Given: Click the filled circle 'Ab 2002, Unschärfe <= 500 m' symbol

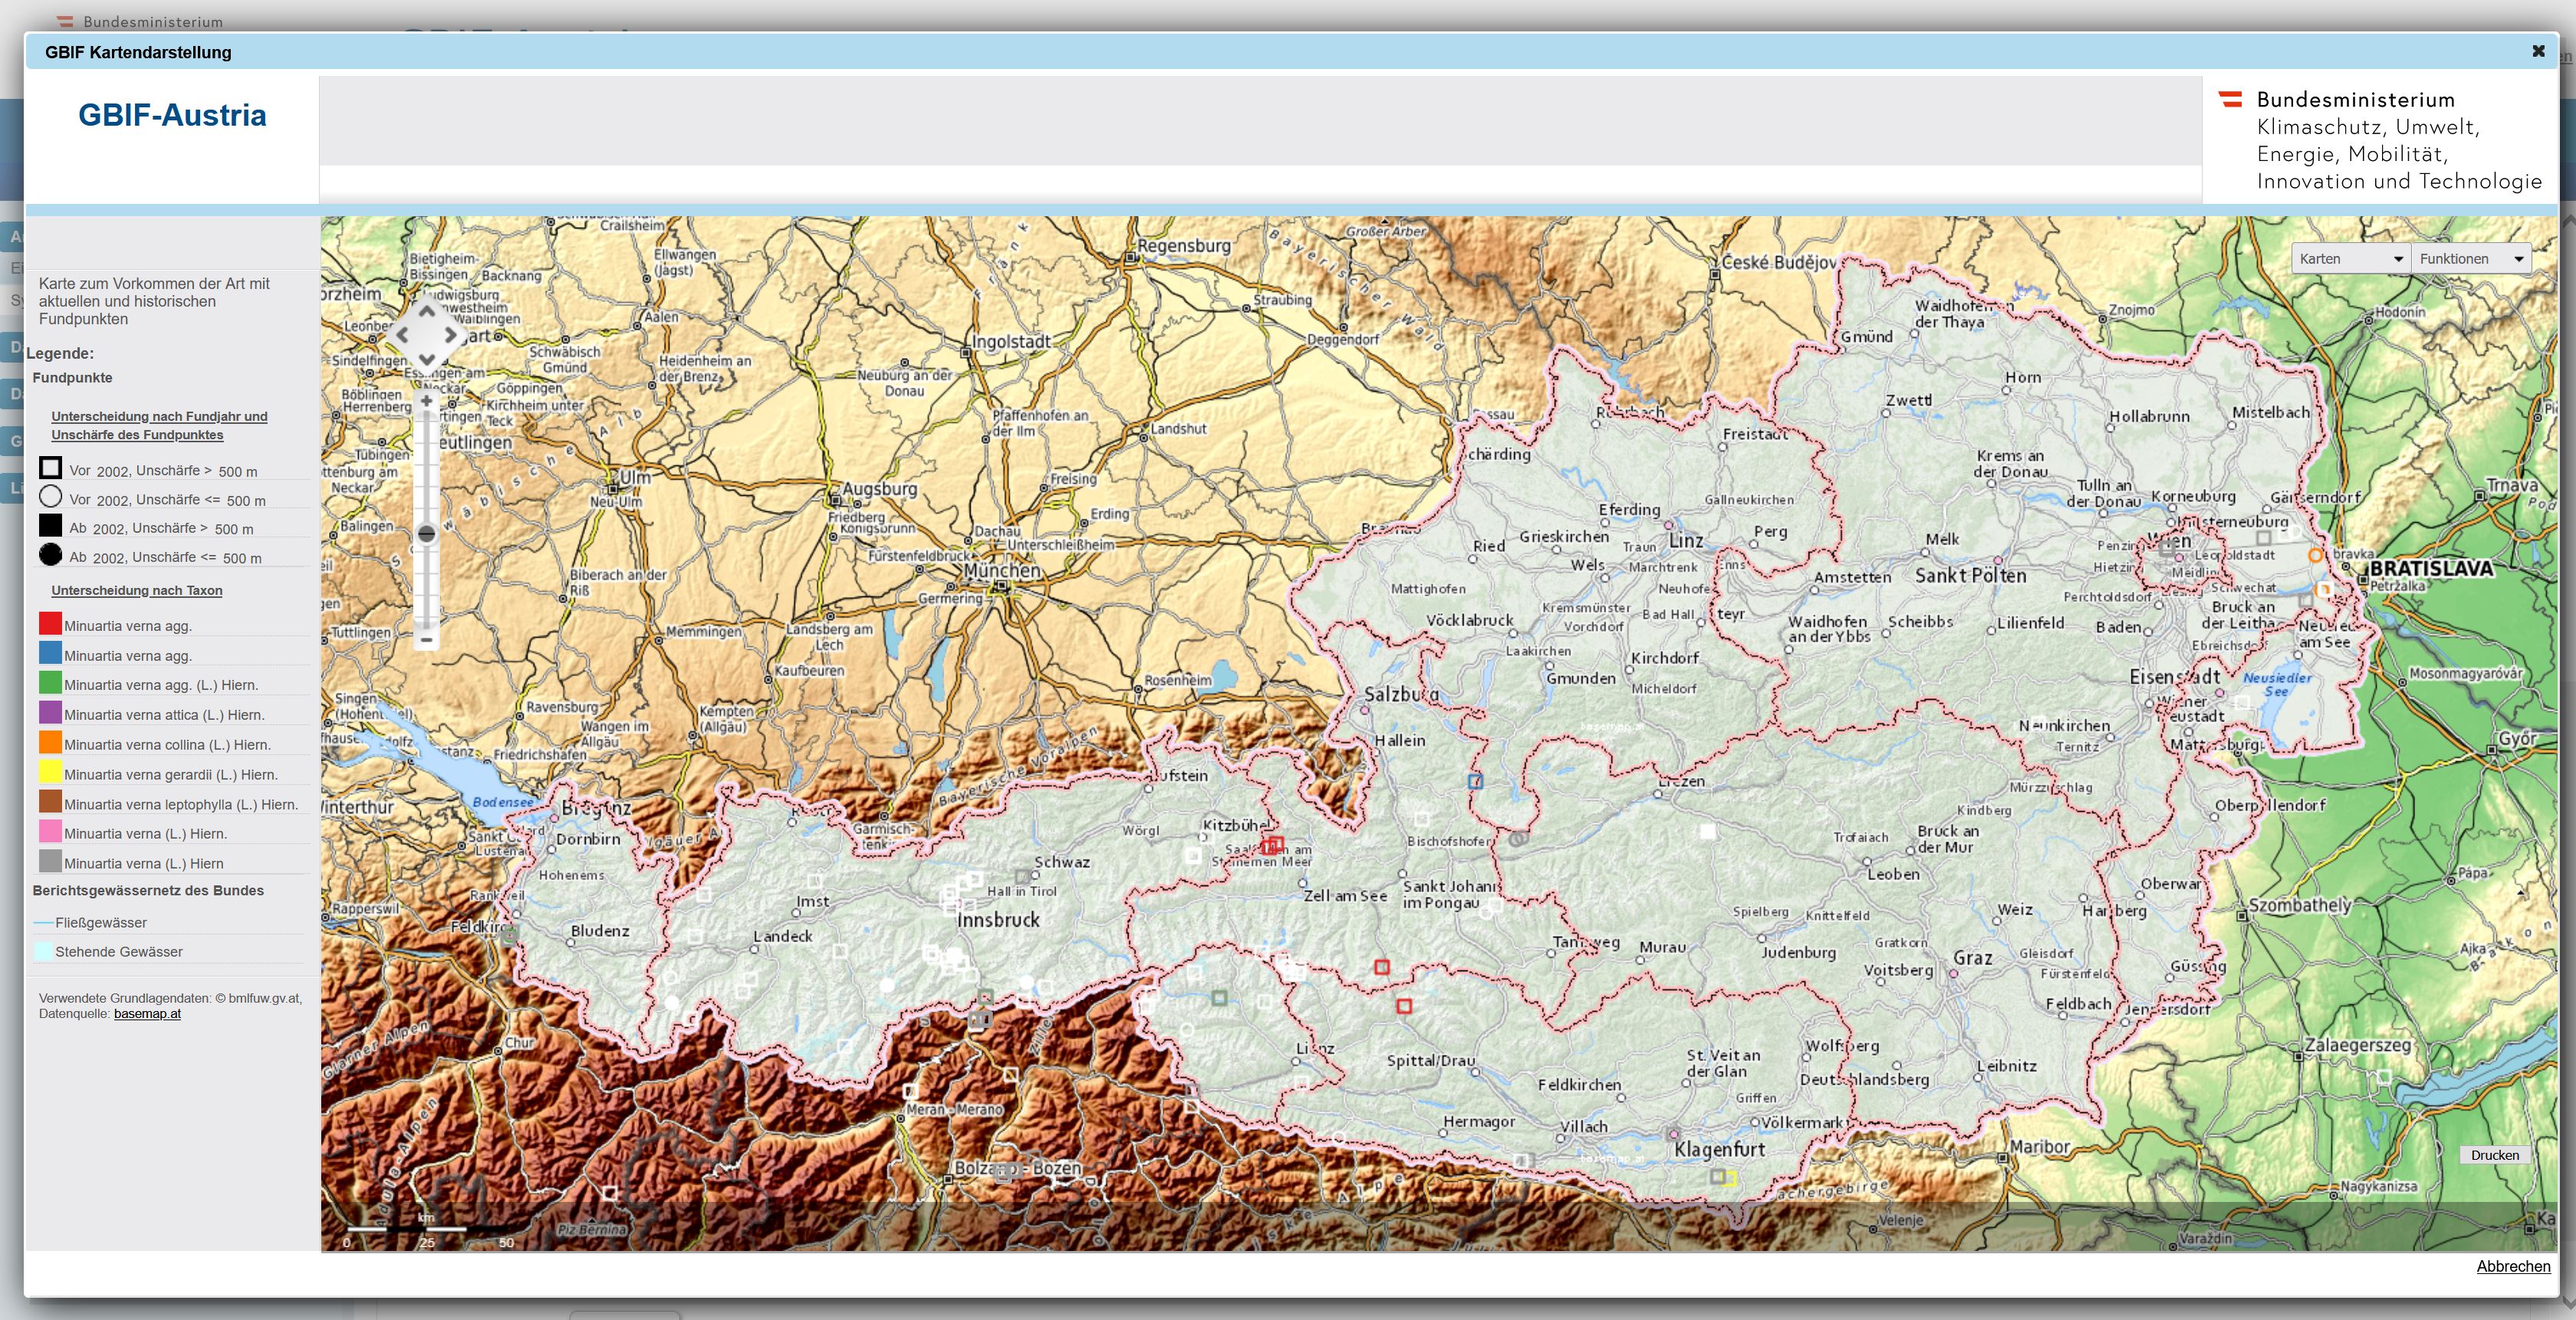Looking at the screenshot, I should (50, 554).
